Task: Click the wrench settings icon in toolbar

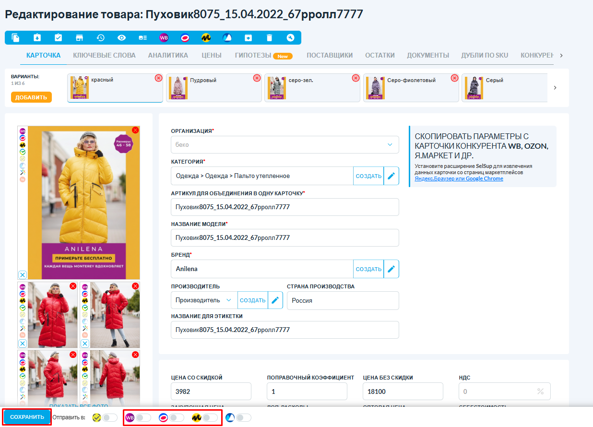Action: coord(290,38)
